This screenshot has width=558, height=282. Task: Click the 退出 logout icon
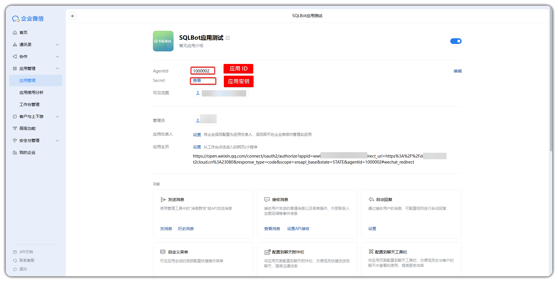[x=15, y=269]
